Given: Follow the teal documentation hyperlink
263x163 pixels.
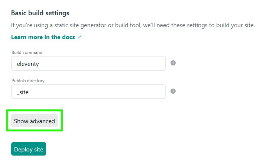Looking at the screenshot, I should pos(43,37).
